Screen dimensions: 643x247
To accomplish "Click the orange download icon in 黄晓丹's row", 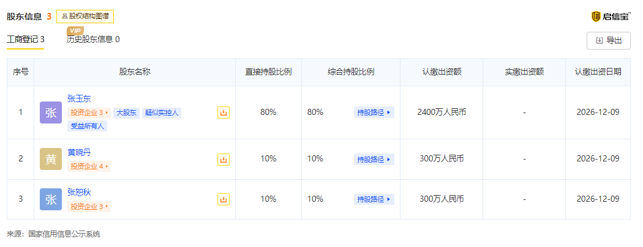I will coord(223,160).
